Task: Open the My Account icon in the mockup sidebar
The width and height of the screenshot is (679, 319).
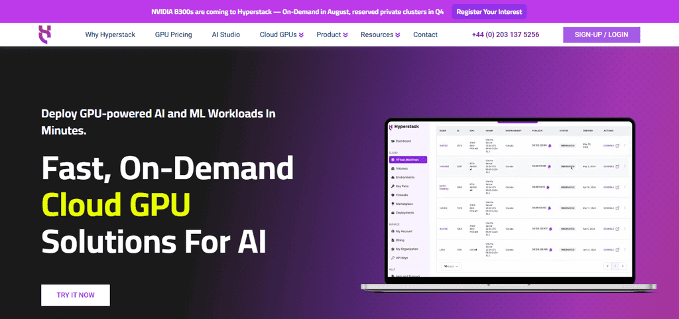Action: point(393,231)
